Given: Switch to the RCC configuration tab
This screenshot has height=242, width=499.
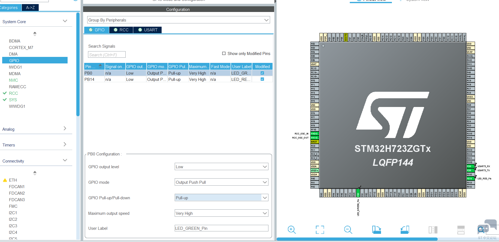Looking at the screenshot, I should [x=121, y=30].
